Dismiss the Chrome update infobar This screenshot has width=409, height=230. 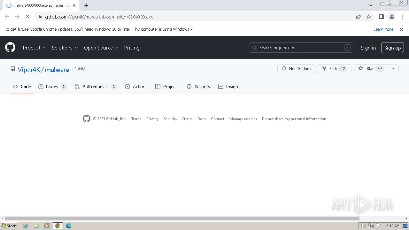[401, 29]
